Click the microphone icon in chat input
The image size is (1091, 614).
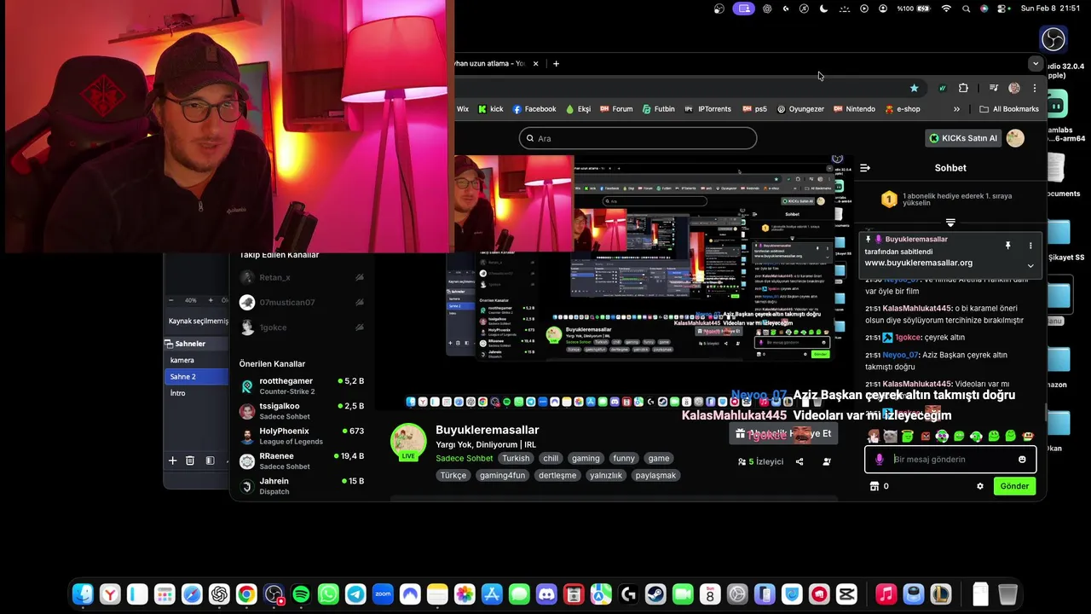click(880, 460)
